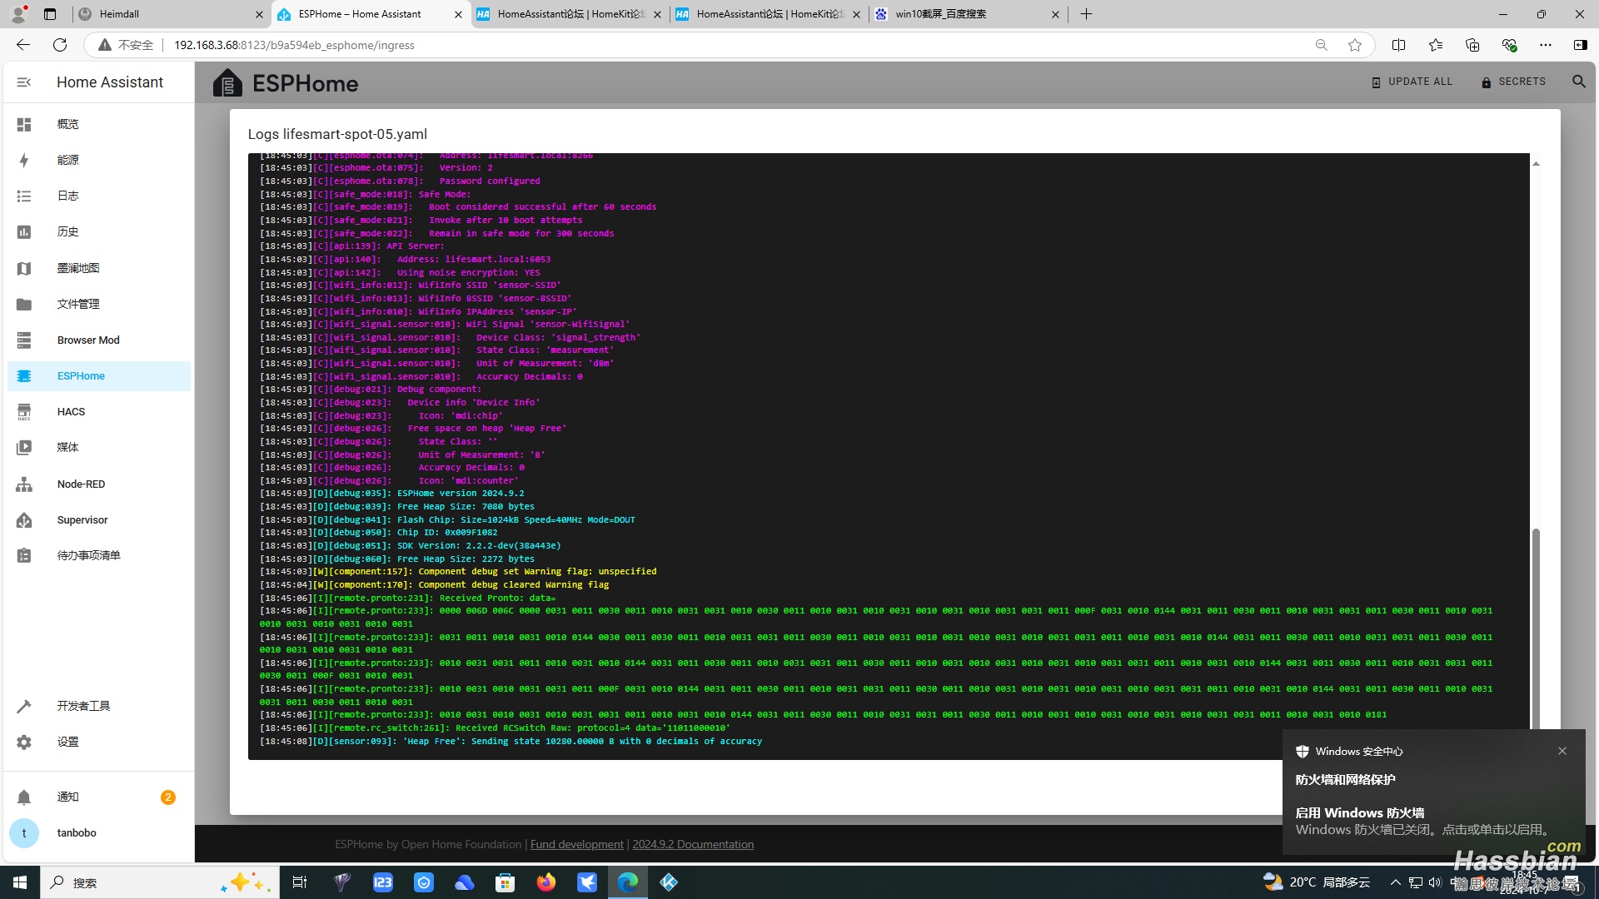The width and height of the screenshot is (1599, 899).
Task: Toggle the Edge sidebar button
Action: pos(1580,45)
